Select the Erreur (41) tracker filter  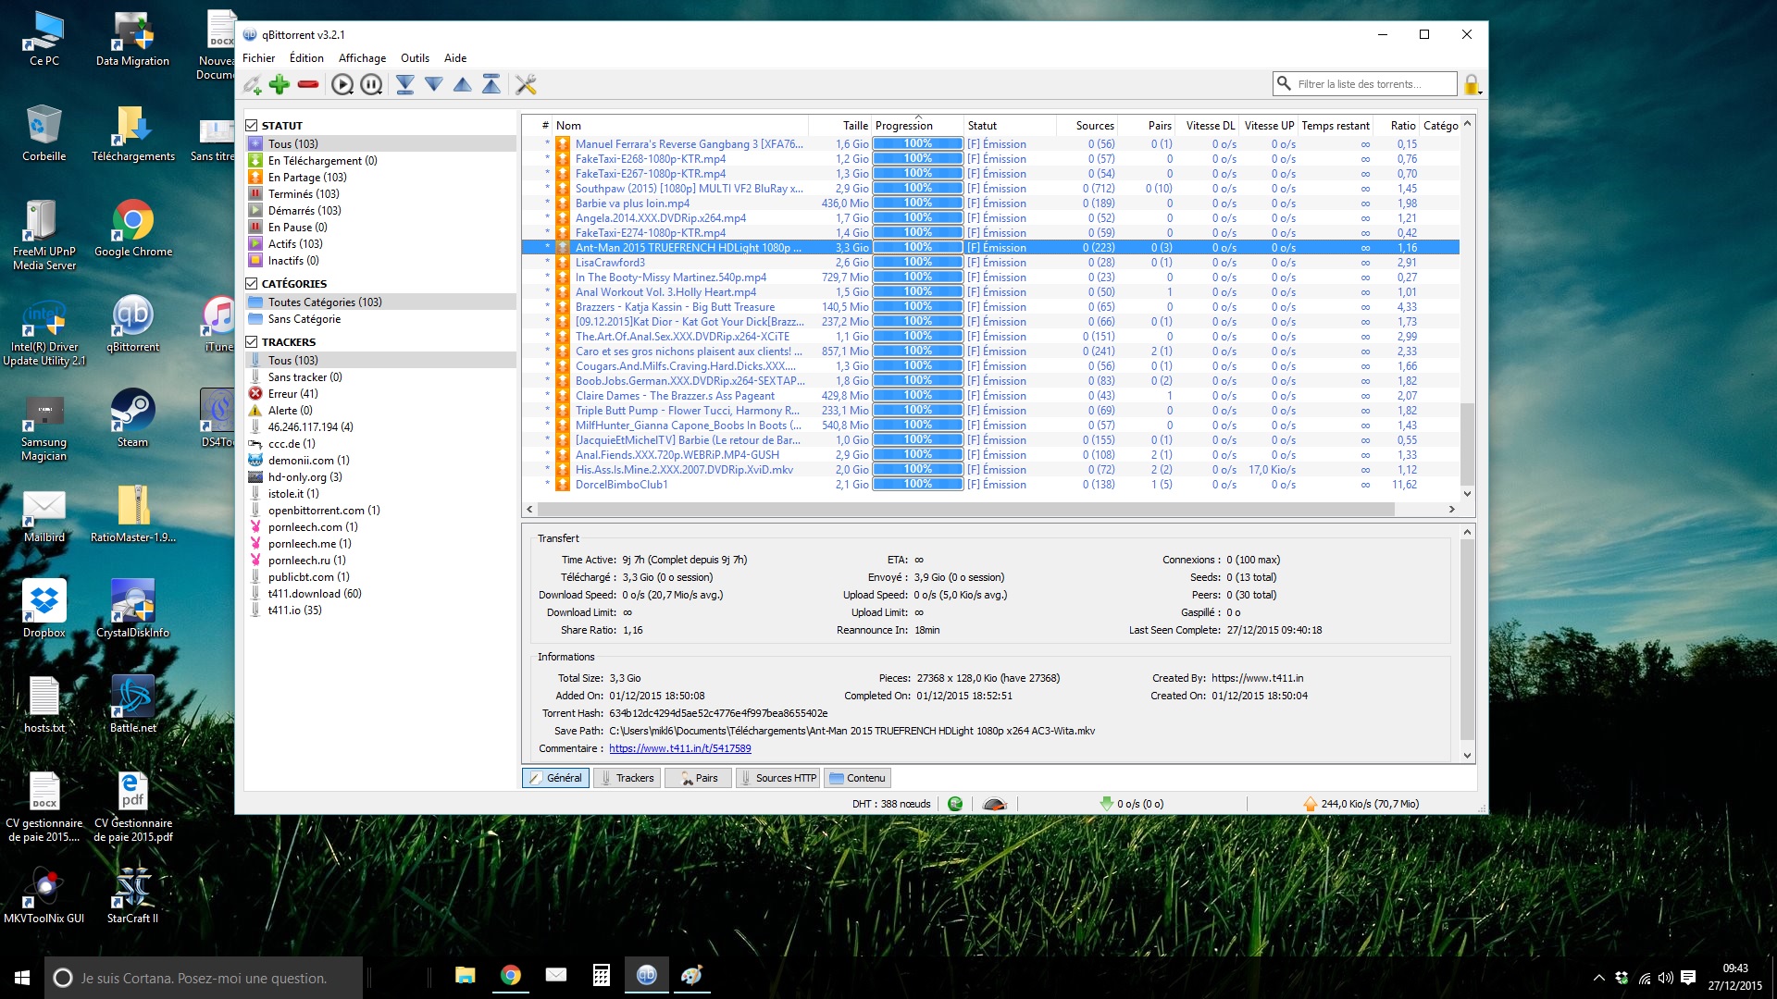tap(292, 393)
